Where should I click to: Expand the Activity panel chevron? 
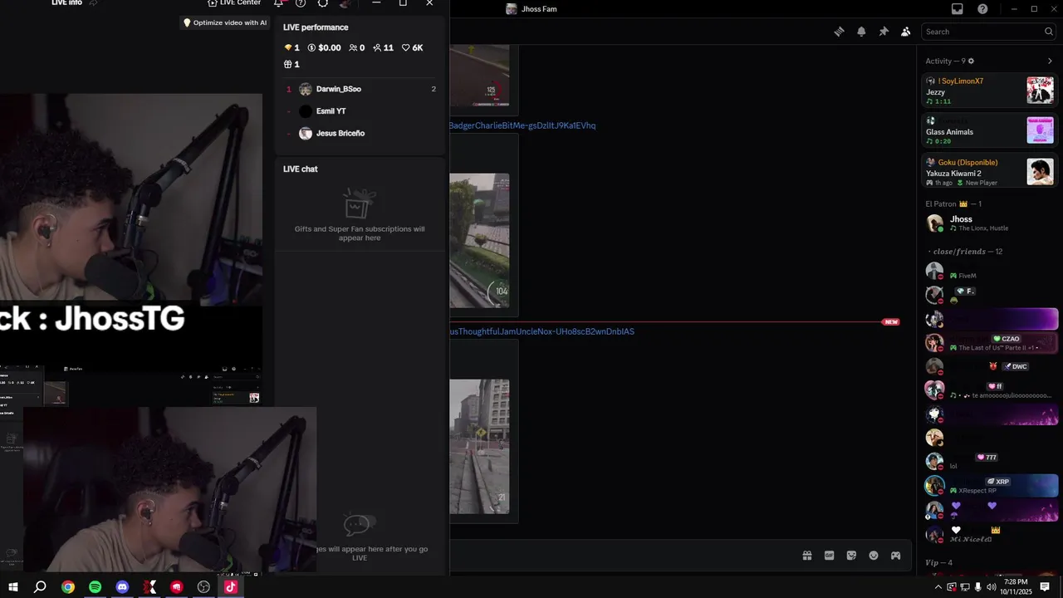click(x=1050, y=61)
